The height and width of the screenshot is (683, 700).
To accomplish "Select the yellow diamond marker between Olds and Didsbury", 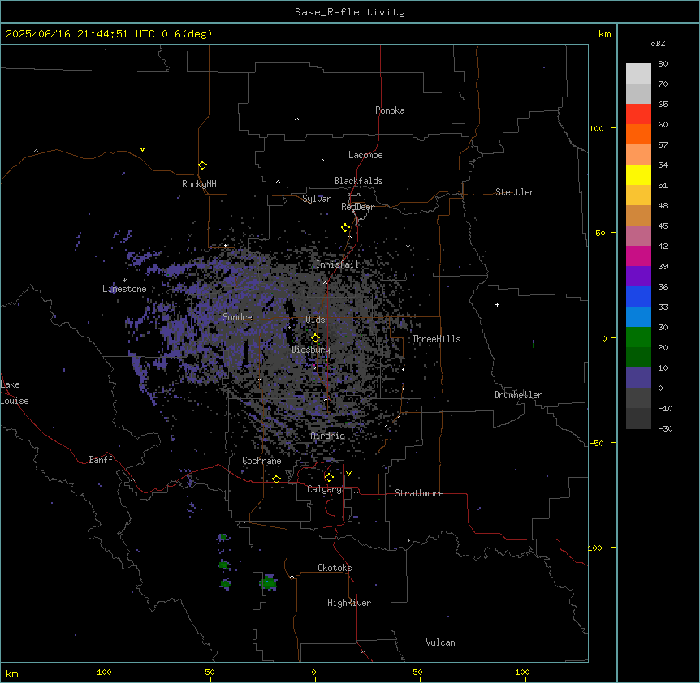I will click(x=315, y=338).
